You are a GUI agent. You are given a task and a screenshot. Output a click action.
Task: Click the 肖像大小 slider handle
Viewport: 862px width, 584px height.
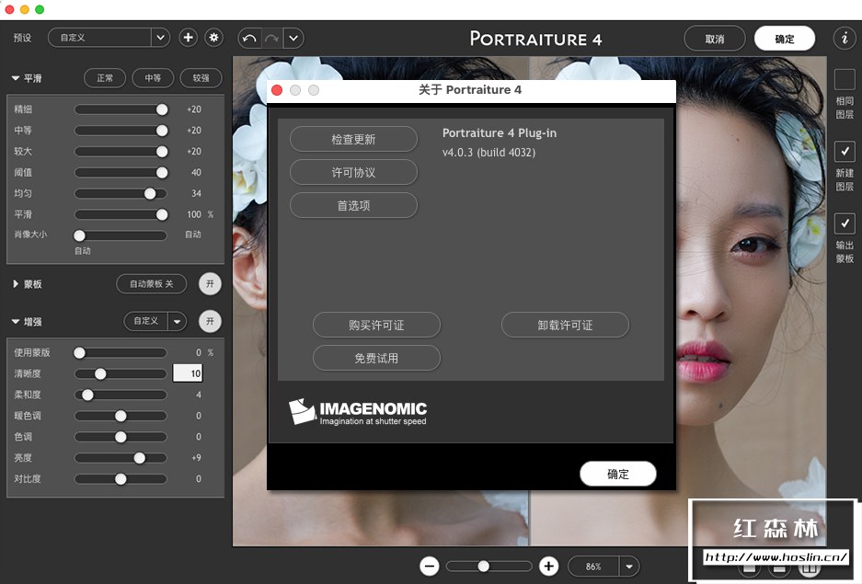80,235
